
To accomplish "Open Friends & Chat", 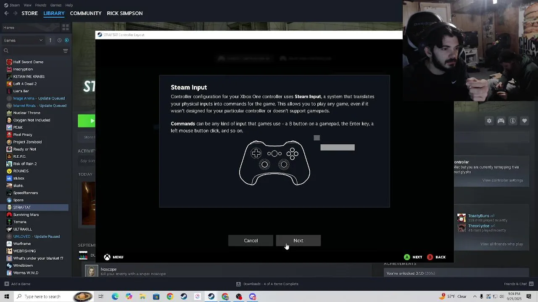I will pos(519,284).
